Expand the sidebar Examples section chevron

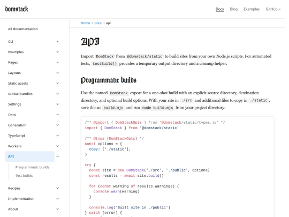[57, 52]
